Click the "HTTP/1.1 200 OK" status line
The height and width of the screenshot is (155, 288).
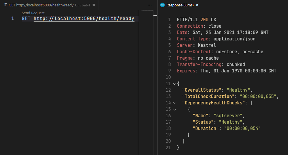pyautogui.click(x=196, y=20)
